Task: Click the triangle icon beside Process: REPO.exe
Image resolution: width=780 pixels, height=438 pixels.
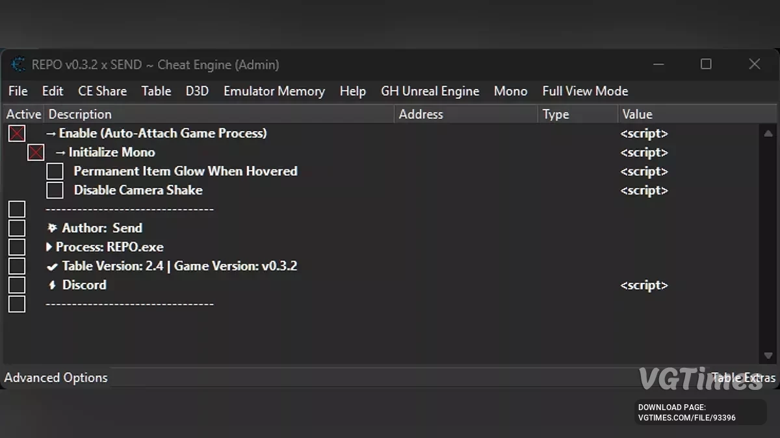Action: pyautogui.click(x=49, y=247)
